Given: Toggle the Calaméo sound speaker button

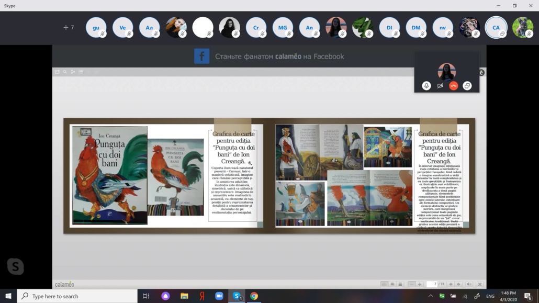Looking at the screenshot, I should [x=469, y=284].
